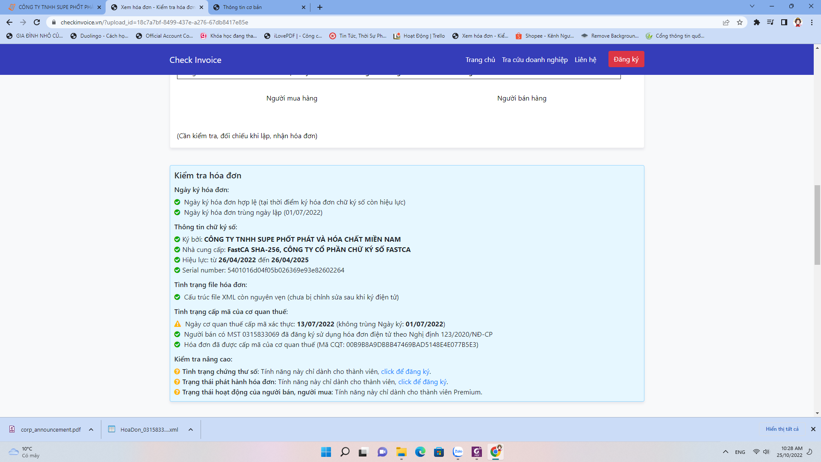This screenshot has width=821, height=462.
Task: Show hidden system tray icons
Action: 726,452
